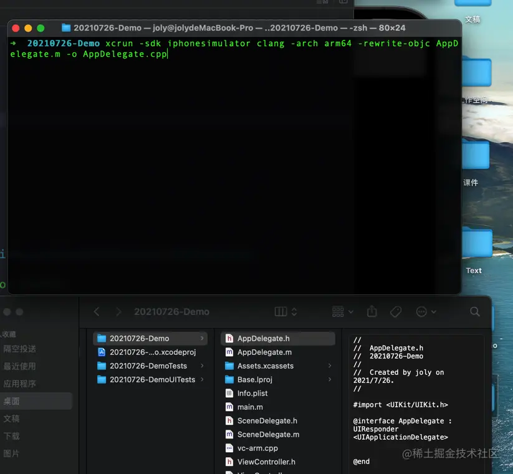Viewport: 513px width, 474px height.
Task: Click the SceneDelegate.m source file icon
Action: pos(229,435)
